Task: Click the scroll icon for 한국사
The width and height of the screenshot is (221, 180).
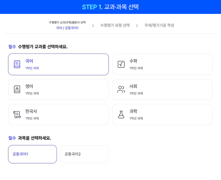Action: (x=17, y=115)
